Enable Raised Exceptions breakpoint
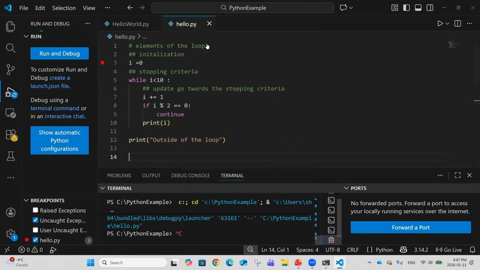The height and width of the screenshot is (270, 480). pos(36,210)
